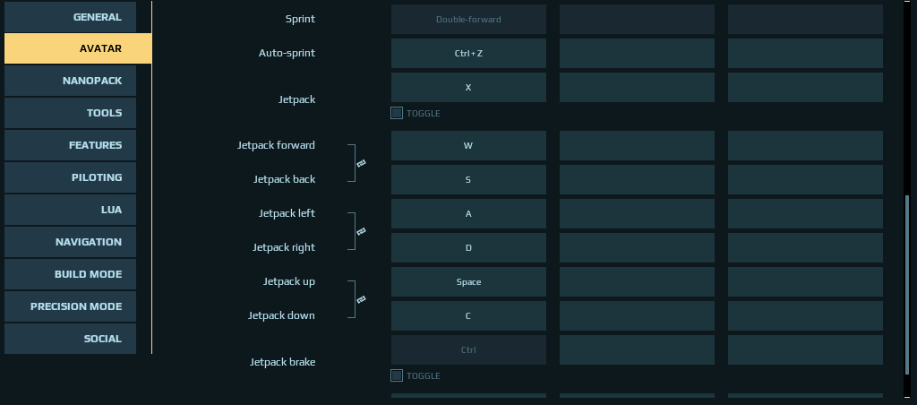Enable the Jetpack brake TOGGLE checkbox
The width and height of the screenshot is (917, 405).
tap(397, 375)
